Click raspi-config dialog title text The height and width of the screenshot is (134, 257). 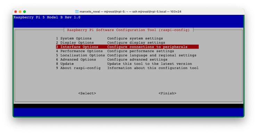128,30
